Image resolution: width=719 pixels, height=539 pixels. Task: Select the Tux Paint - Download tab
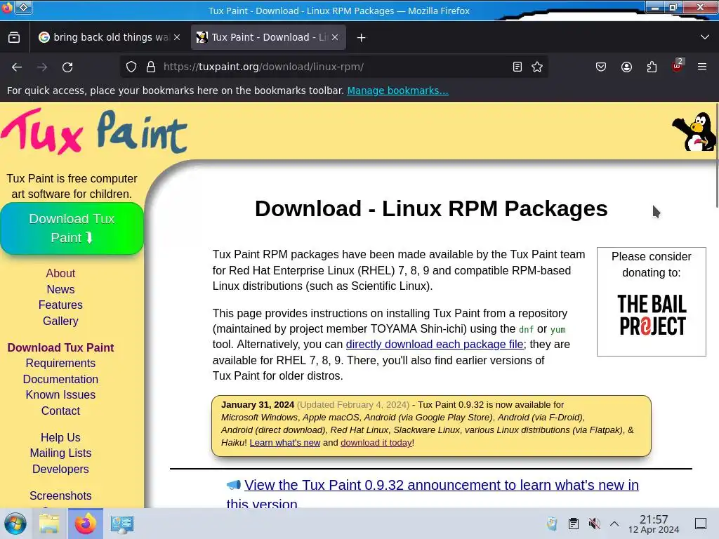pyautogui.click(x=268, y=37)
